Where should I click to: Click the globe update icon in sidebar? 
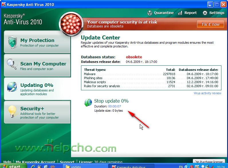(12, 87)
